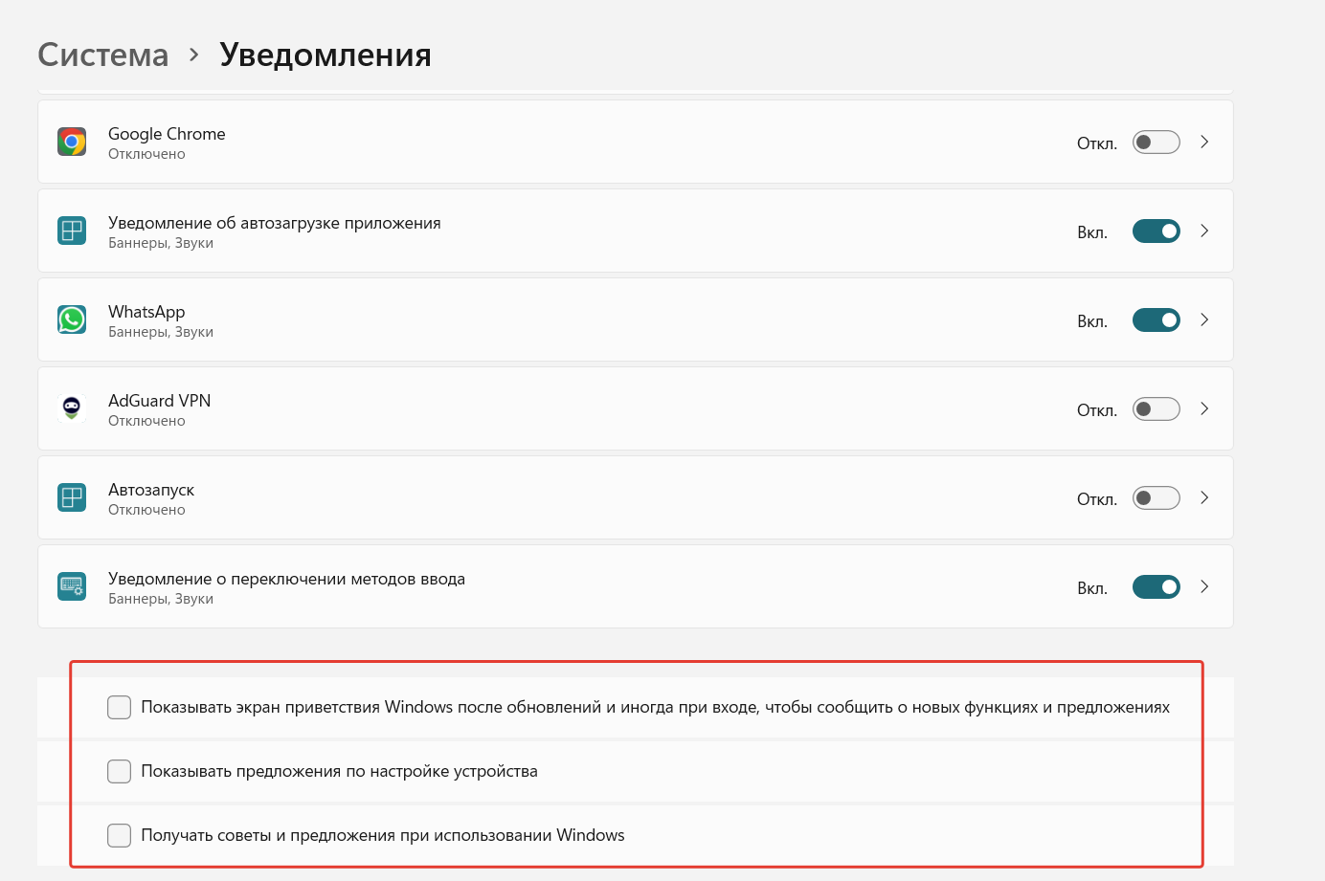Check Показывать предложения по настройке устройства
This screenshot has height=881, width=1325.
click(x=120, y=771)
